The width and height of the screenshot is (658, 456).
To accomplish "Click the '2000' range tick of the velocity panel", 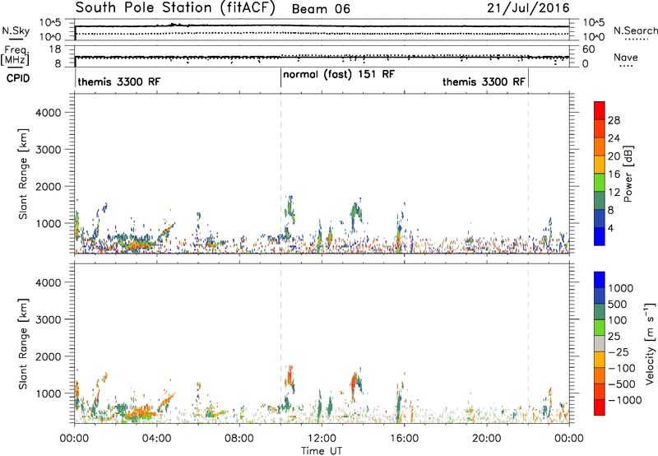I will coord(49,356).
